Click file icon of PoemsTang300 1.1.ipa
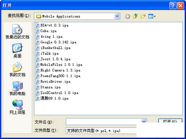The width and height of the screenshot is (186, 139). pos(37,76)
